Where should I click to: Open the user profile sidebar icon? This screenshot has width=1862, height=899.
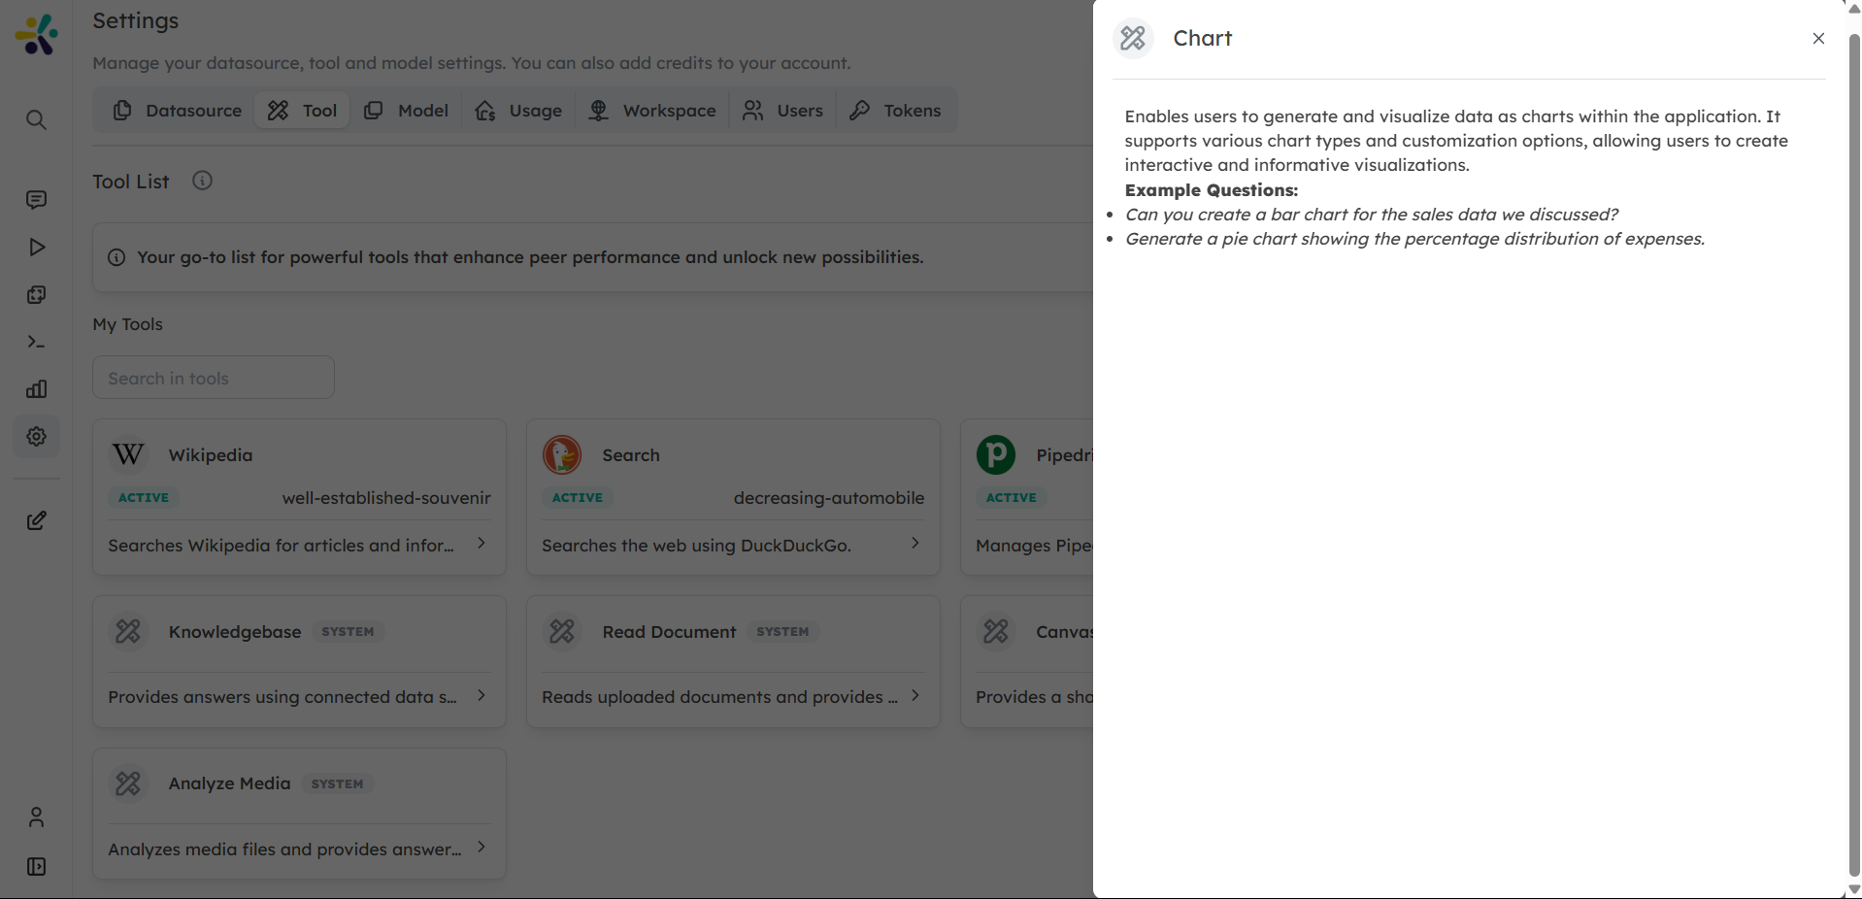coord(36,817)
